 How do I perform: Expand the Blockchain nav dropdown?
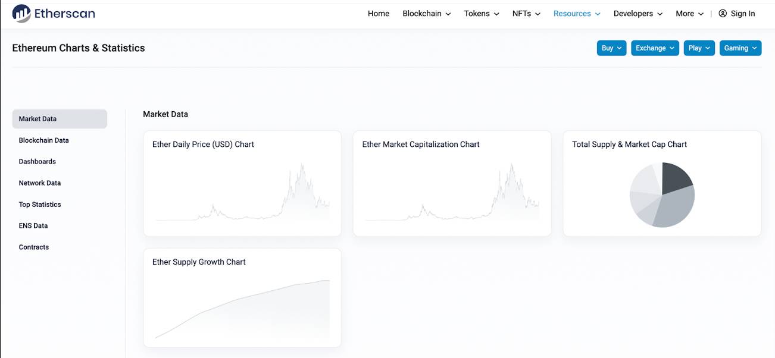coord(427,13)
